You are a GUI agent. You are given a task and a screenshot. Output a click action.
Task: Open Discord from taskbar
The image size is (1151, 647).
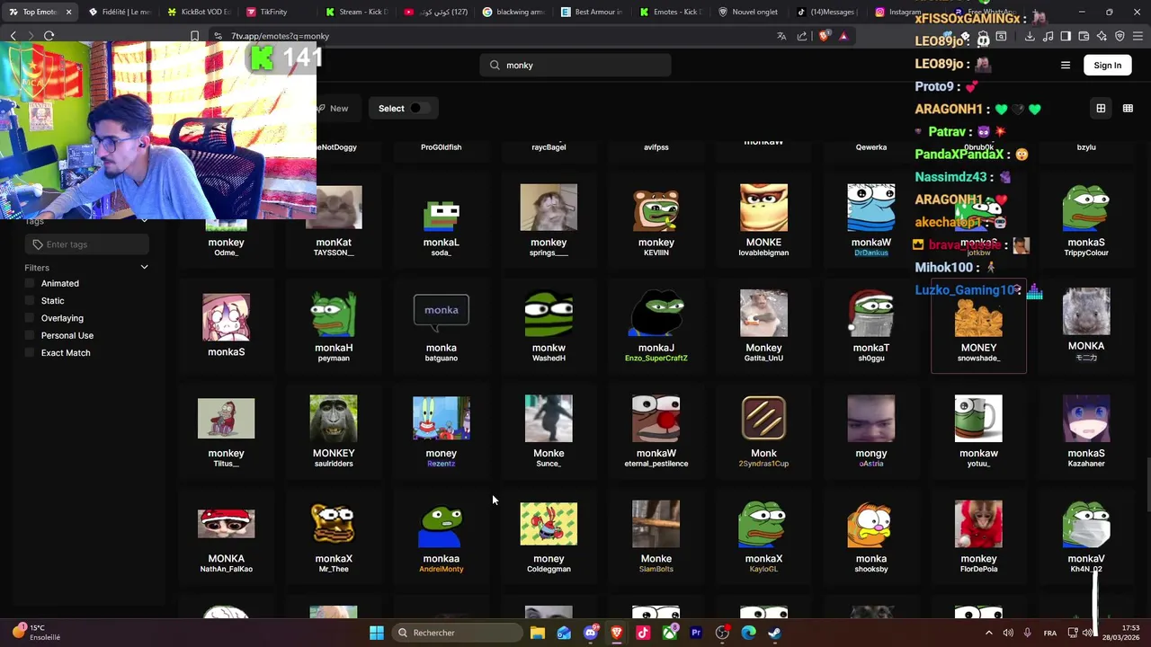590,633
